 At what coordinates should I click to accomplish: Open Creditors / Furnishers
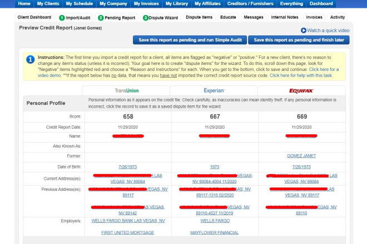pyautogui.click(x=250, y=4)
